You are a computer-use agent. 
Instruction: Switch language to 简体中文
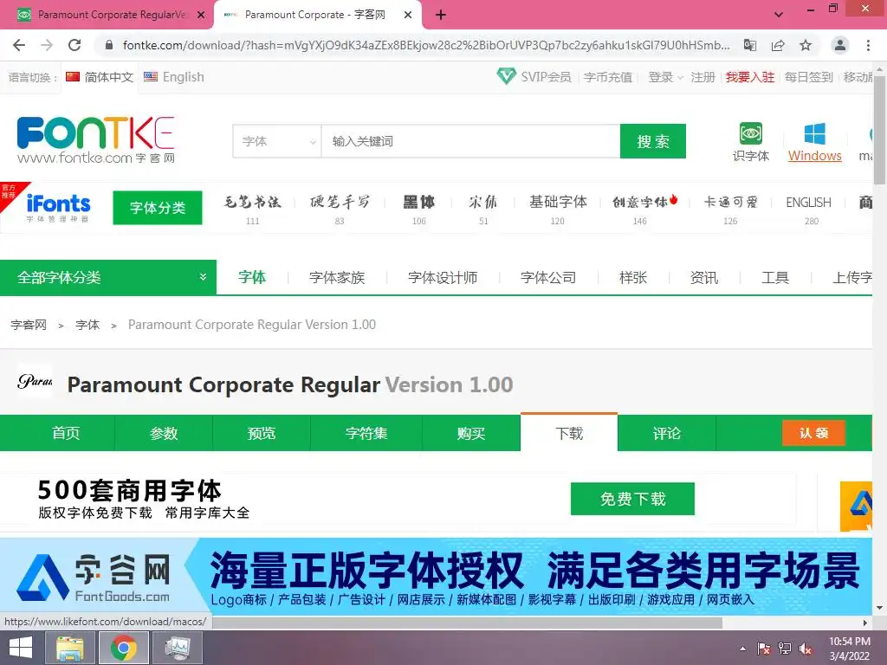(x=100, y=77)
